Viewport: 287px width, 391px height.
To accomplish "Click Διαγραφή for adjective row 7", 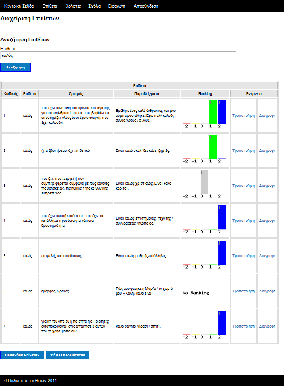I will [267, 326].
